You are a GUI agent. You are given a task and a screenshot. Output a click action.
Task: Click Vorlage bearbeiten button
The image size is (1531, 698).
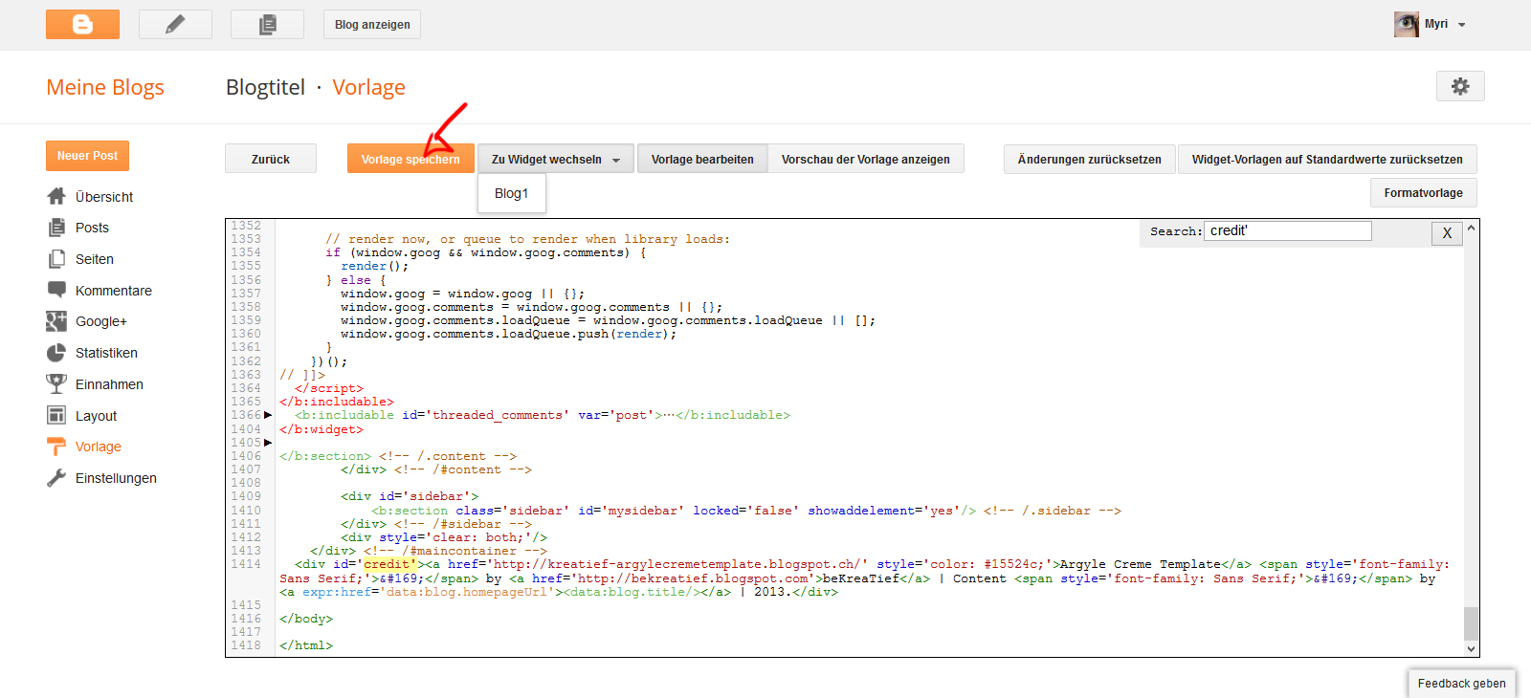(702, 159)
